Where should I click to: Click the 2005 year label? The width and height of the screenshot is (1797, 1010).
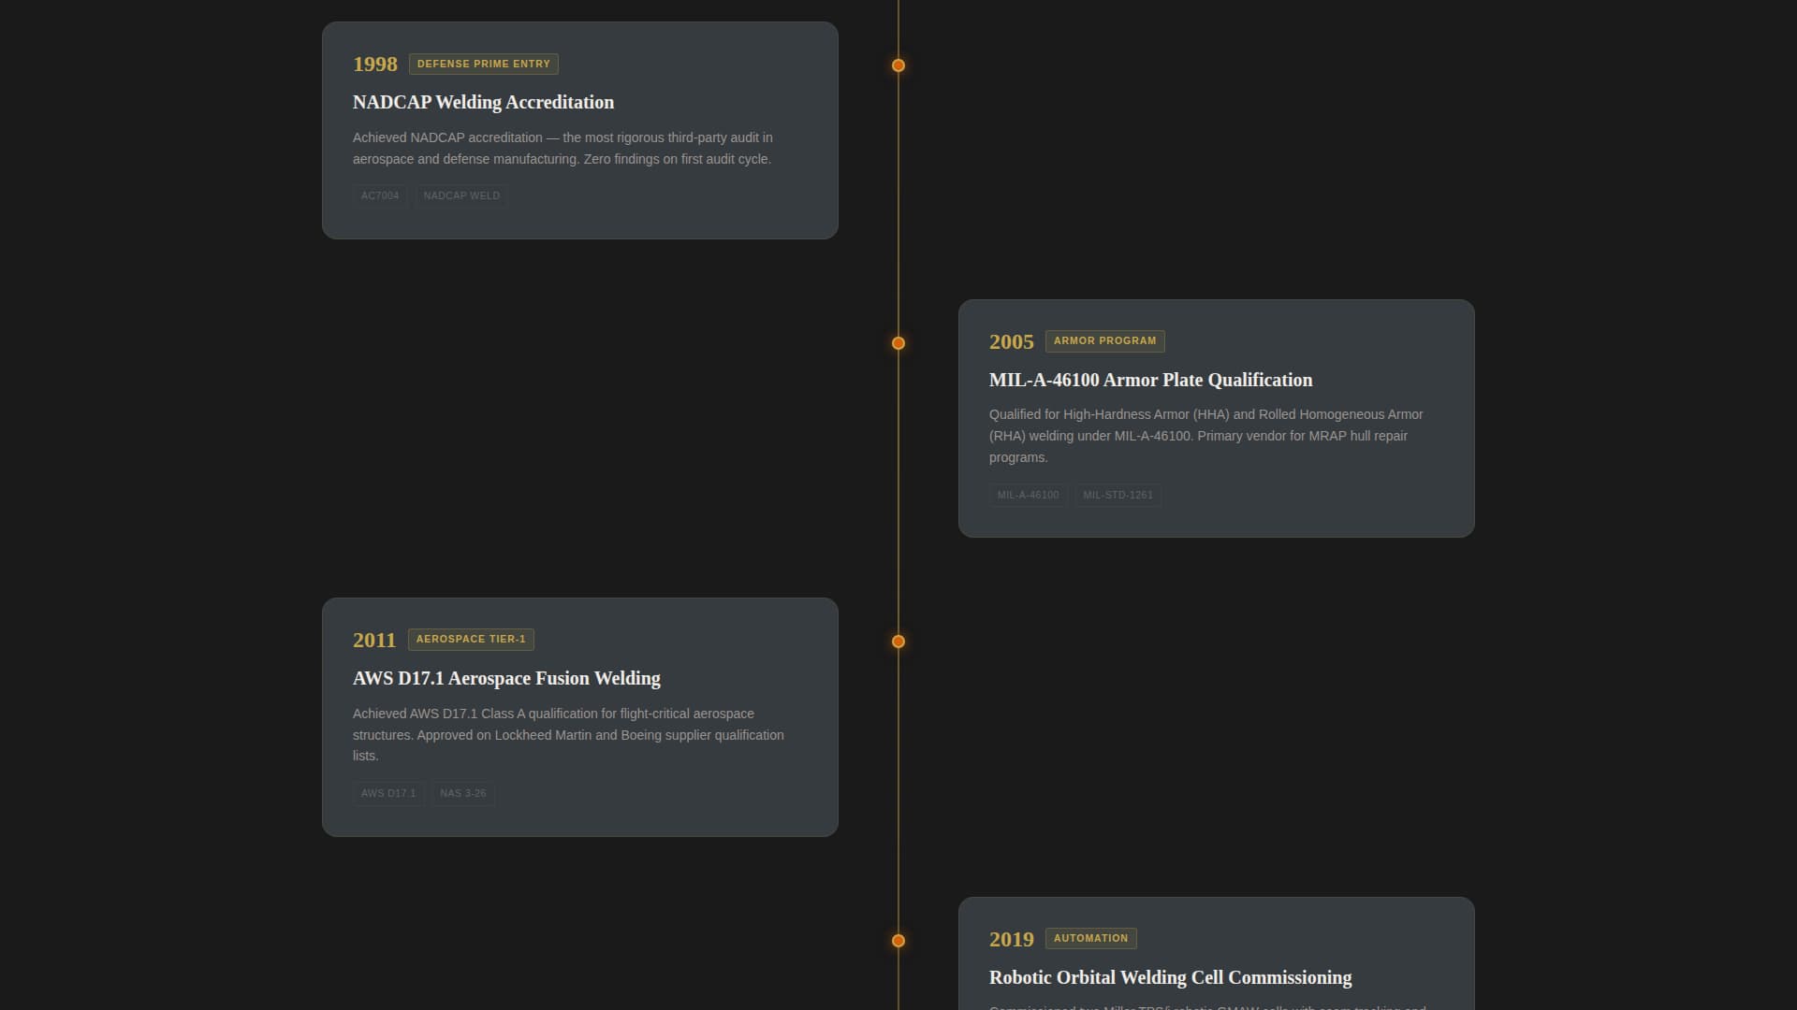coord(1012,341)
